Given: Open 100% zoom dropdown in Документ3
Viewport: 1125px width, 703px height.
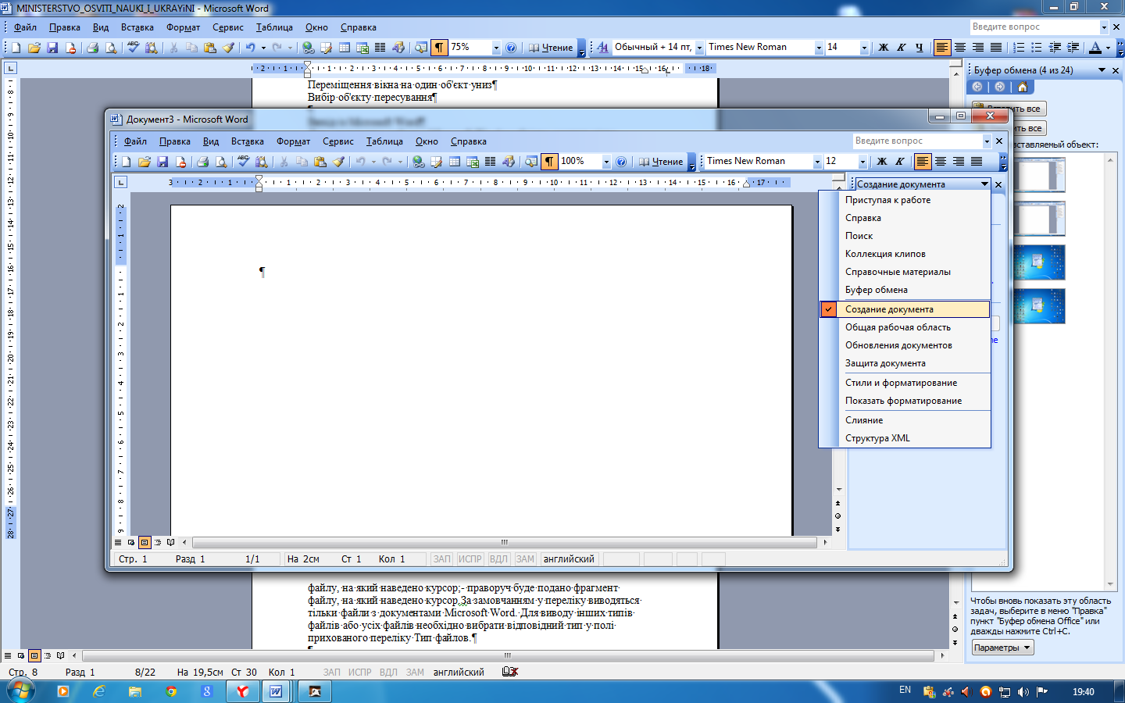Looking at the screenshot, I should [606, 162].
